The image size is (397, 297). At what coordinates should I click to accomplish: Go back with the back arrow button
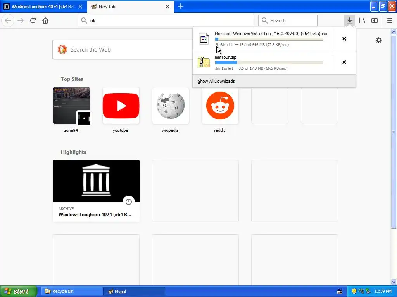(8, 20)
